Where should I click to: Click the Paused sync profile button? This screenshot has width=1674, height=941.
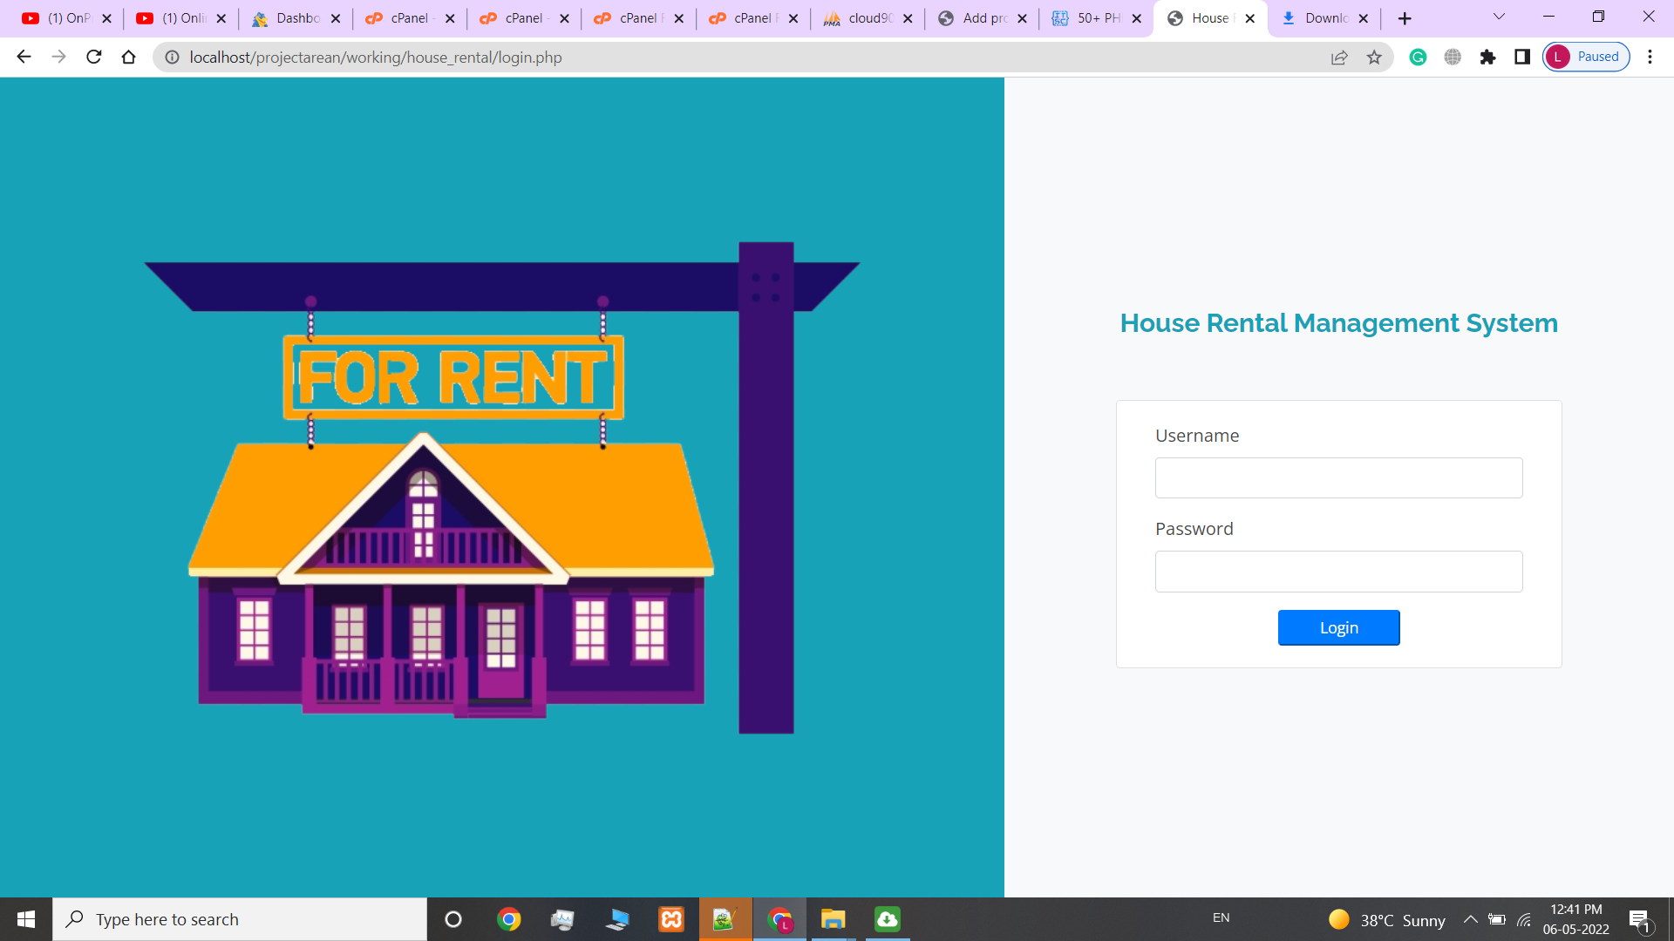click(1585, 57)
